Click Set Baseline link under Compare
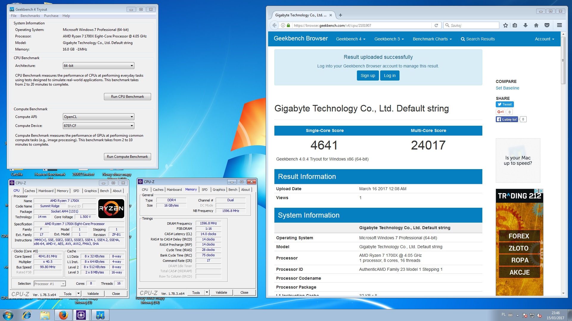Image resolution: width=572 pixels, height=321 pixels. pos(507,88)
